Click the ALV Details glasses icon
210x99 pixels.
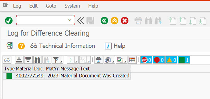click(7, 60)
